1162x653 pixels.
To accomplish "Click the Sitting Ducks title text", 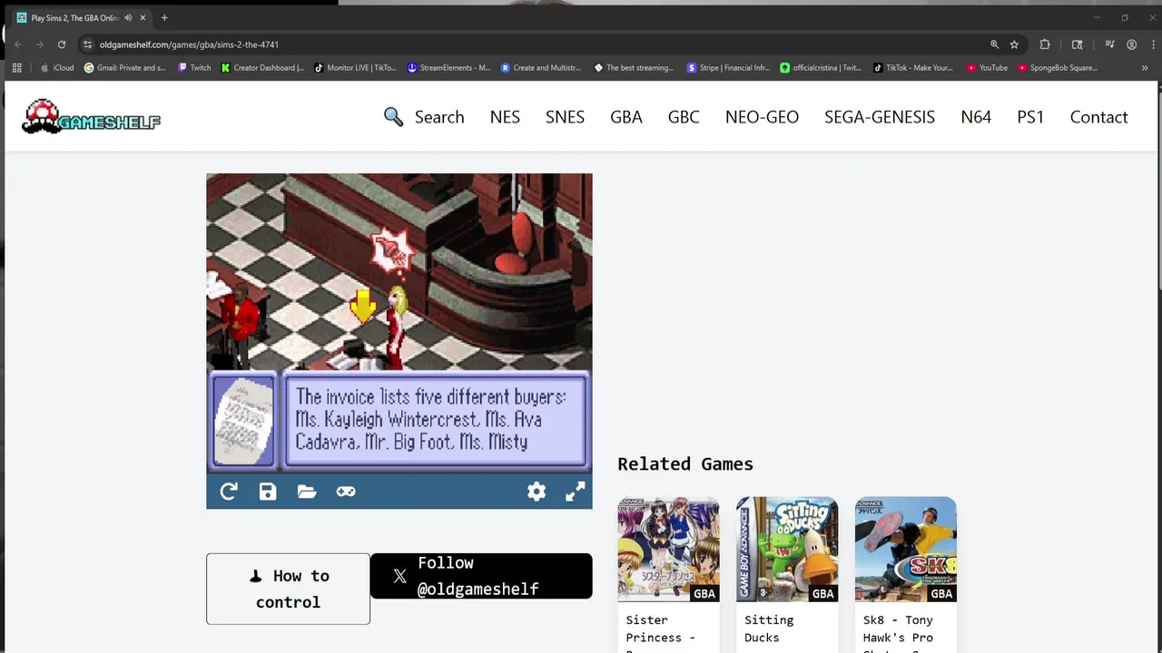I will [769, 629].
